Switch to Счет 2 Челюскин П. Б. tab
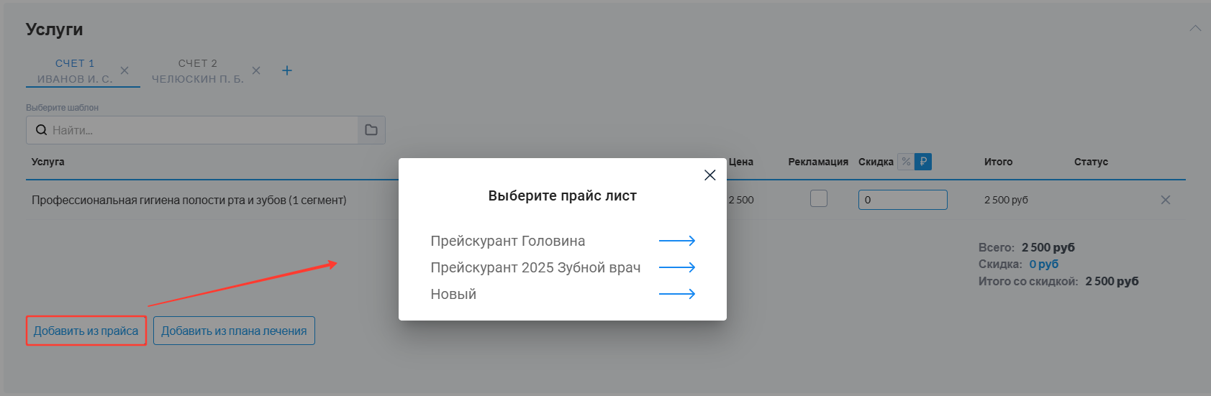 [198, 71]
